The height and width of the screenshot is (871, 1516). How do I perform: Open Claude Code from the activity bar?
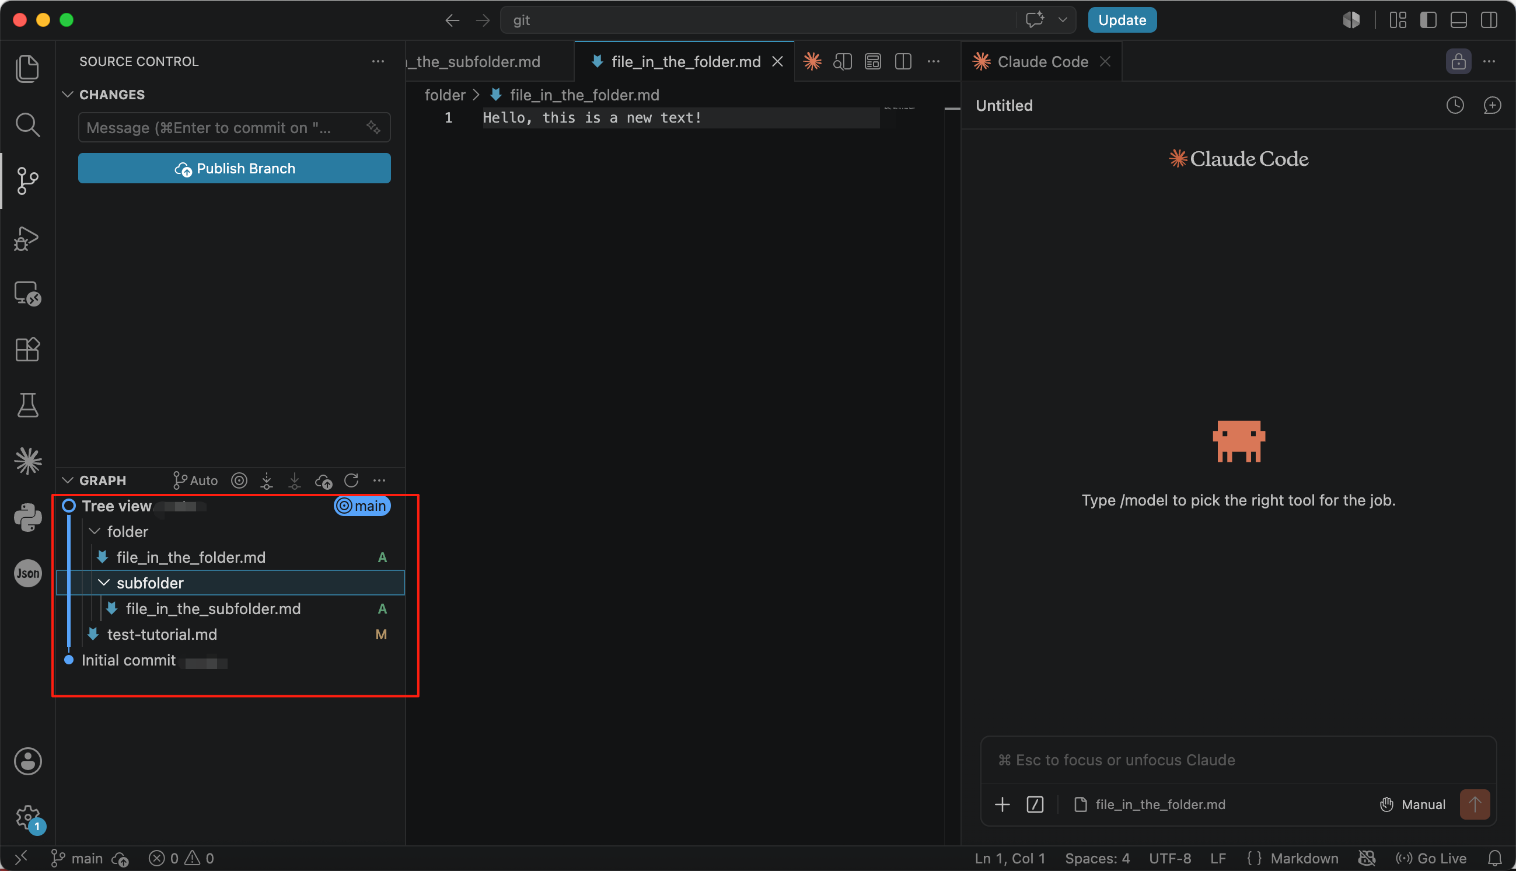tap(27, 461)
